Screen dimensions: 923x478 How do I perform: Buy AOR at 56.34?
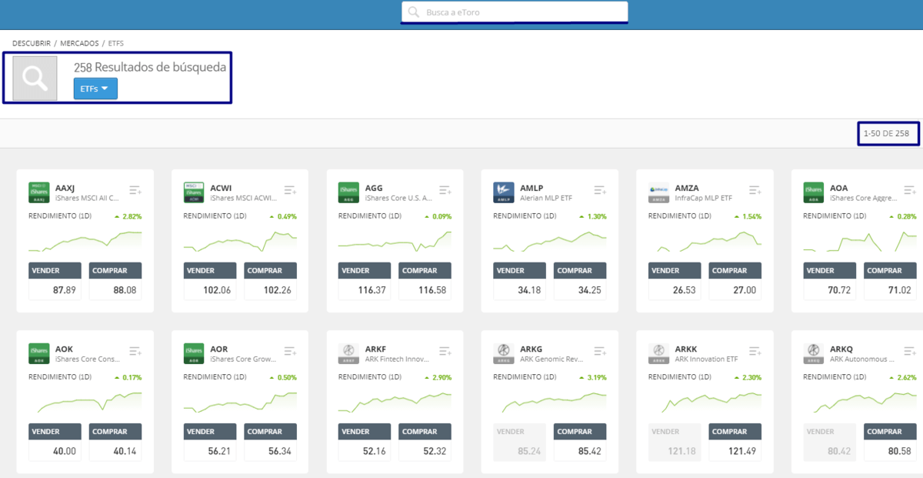[x=272, y=442]
